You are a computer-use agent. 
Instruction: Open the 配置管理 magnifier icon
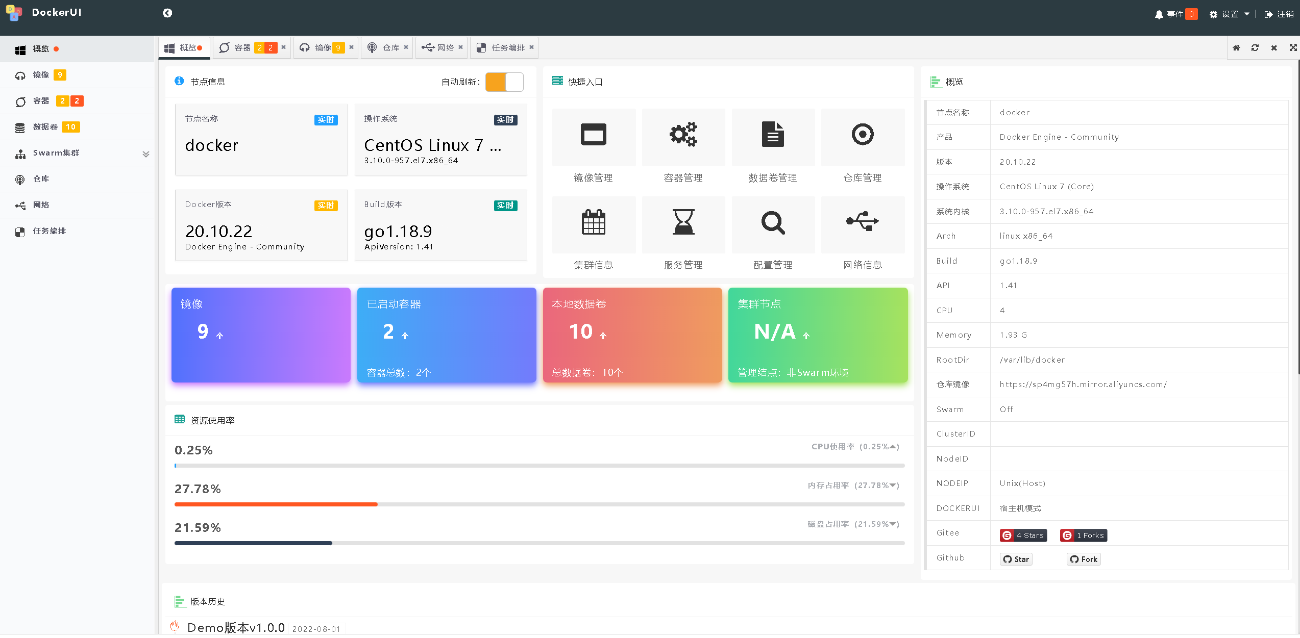click(773, 222)
